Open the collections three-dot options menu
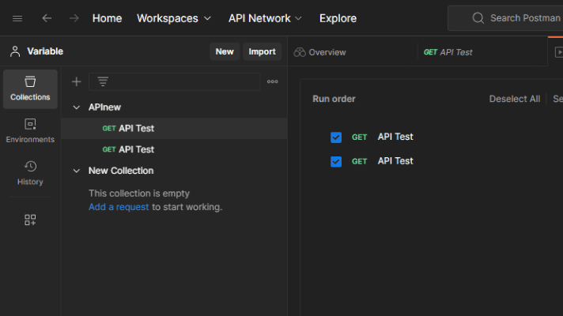The width and height of the screenshot is (563, 316). (x=273, y=82)
